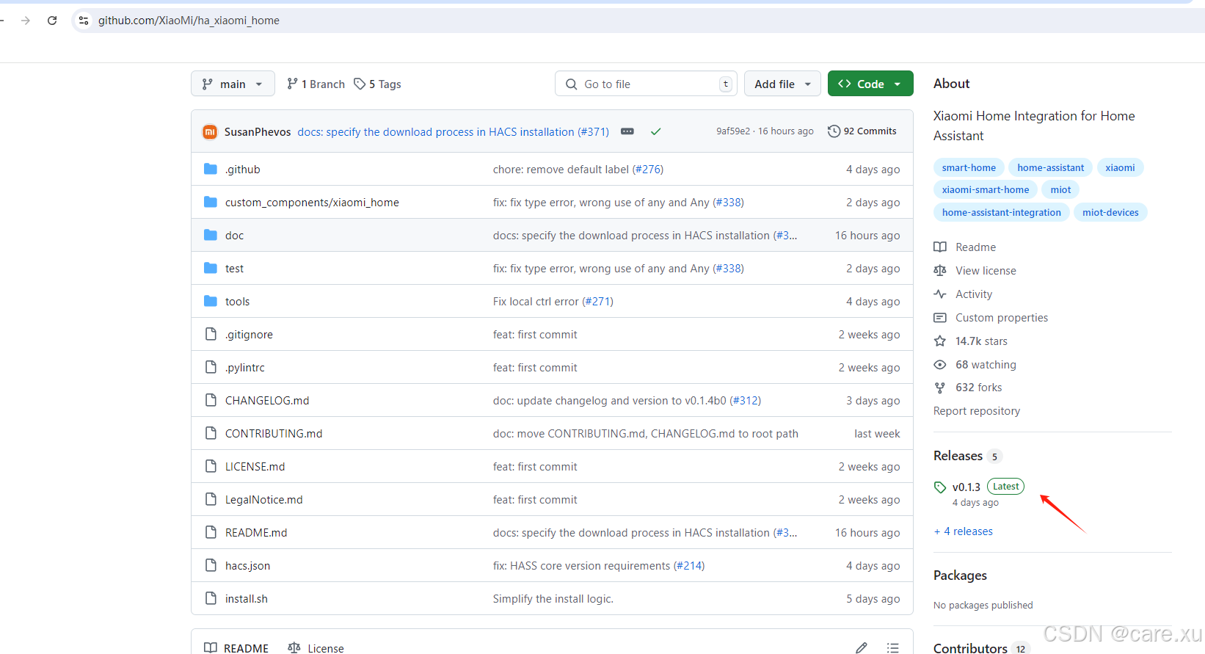This screenshot has width=1205, height=654.
Task: Open README.md file
Action: (x=256, y=532)
